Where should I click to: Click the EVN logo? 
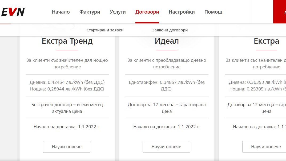(13, 12)
